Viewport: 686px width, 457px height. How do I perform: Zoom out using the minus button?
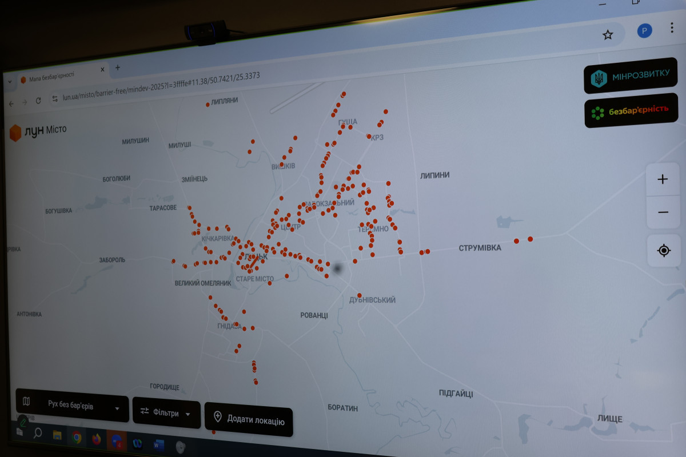pos(663,213)
